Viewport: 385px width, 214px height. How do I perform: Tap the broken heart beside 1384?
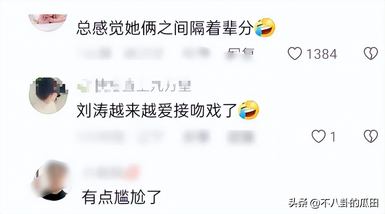(x=371, y=53)
